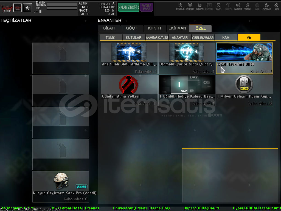Open the Dükkan shopping cart
This screenshot has width=281, height=211.
coord(199,6)
